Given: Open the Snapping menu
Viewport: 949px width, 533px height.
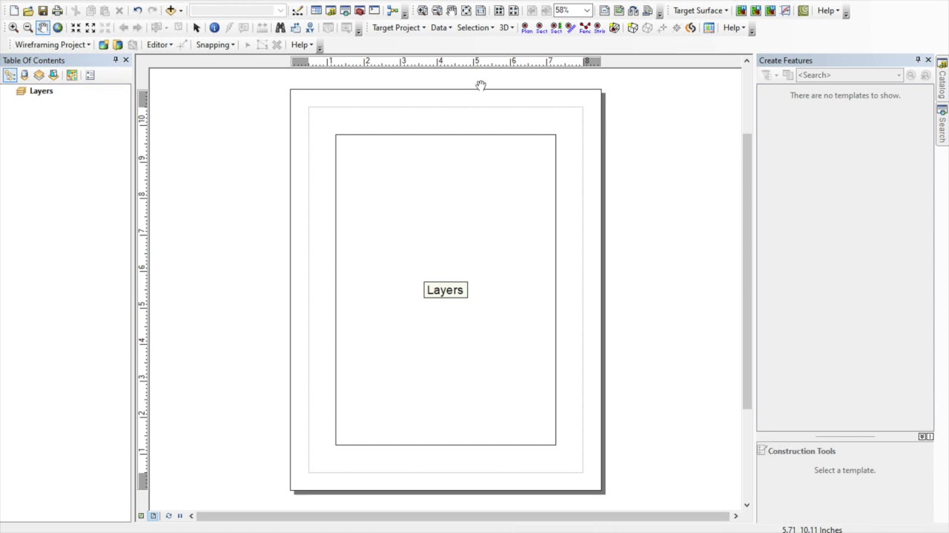Looking at the screenshot, I should click(215, 44).
